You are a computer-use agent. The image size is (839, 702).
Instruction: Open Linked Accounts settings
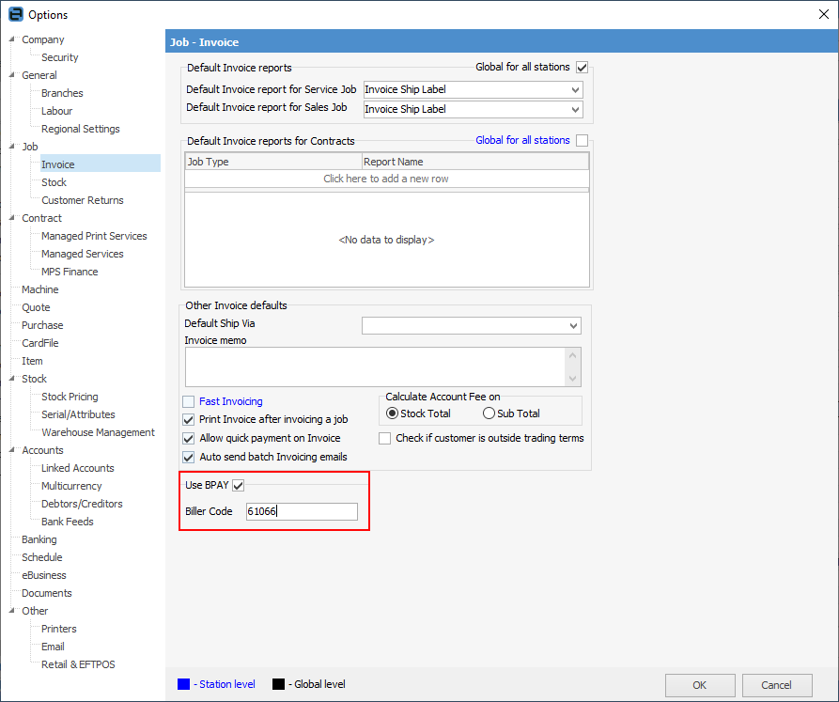coord(78,468)
